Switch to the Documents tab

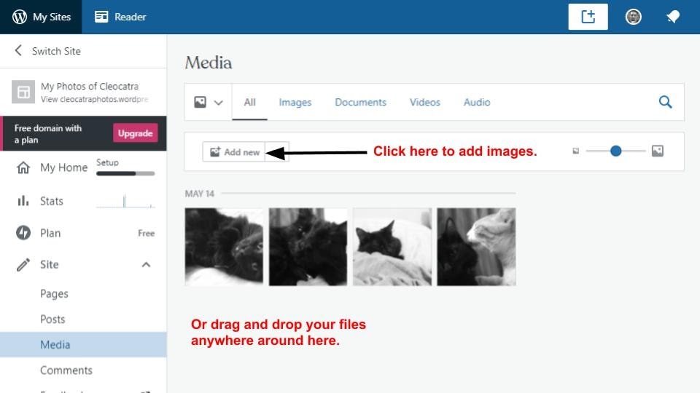pos(361,103)
